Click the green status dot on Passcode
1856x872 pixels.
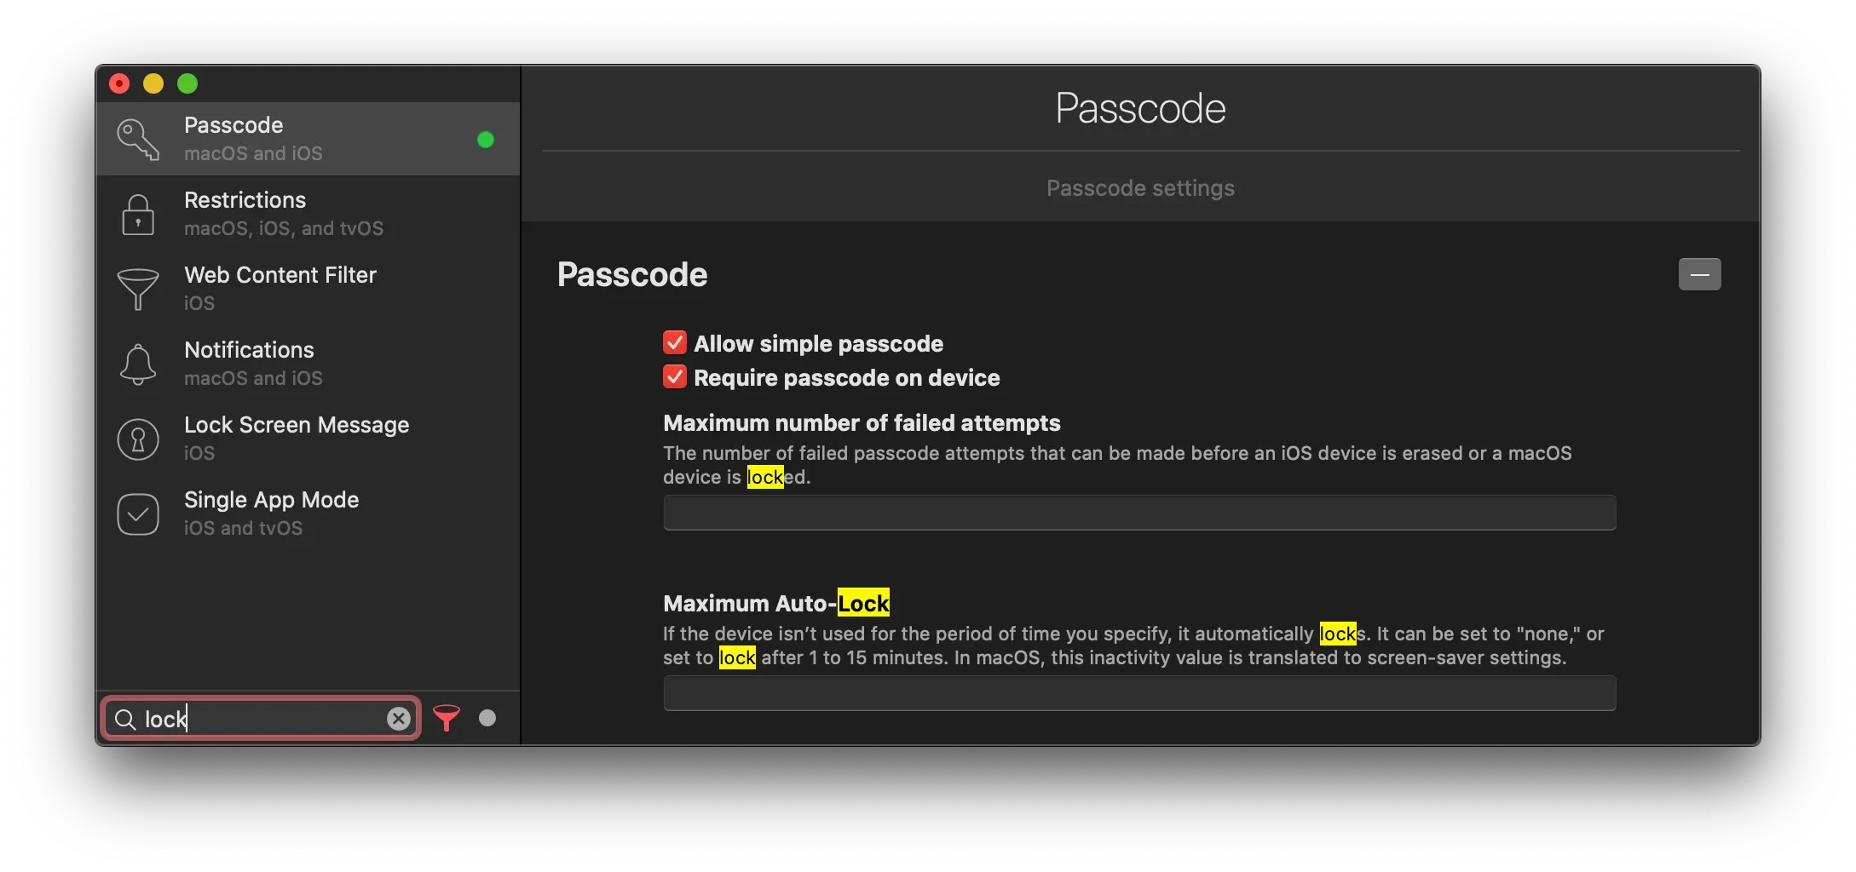486,140
